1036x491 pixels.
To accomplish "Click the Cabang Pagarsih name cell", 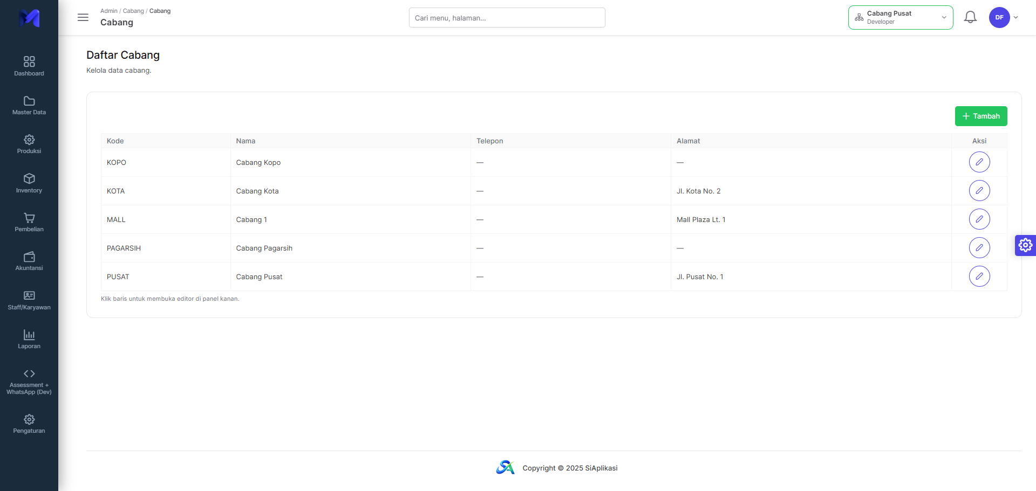I will 351,248.
